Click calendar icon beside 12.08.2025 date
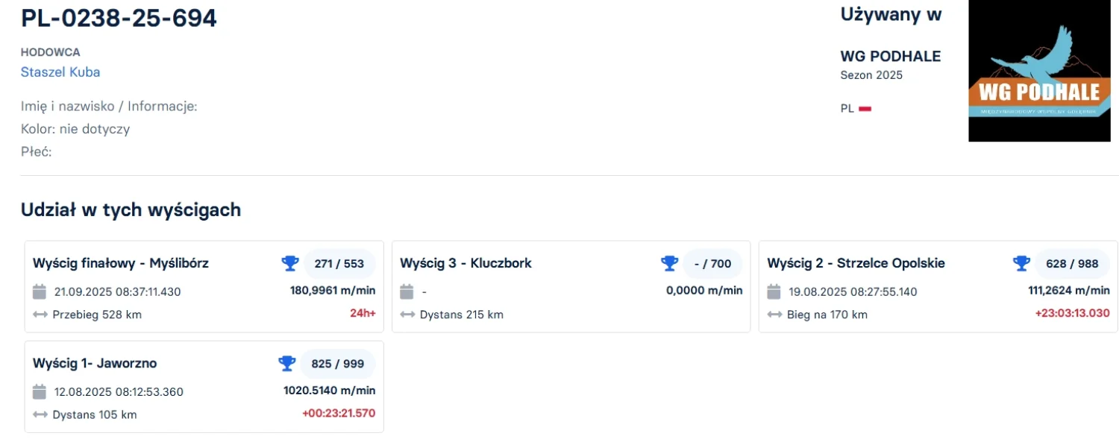The height and width of the screenshot is (439, 1119). pyautogui.click(x=40, y=392)
